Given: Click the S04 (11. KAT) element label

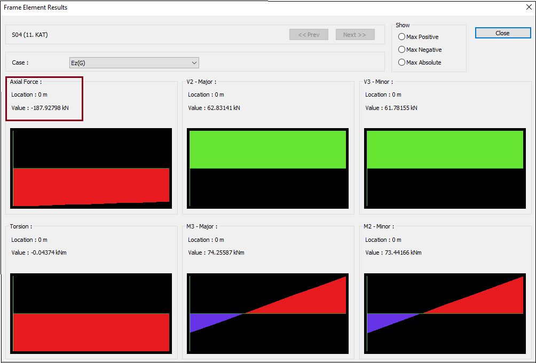Looking at the screenshot, I should [30, 35].
